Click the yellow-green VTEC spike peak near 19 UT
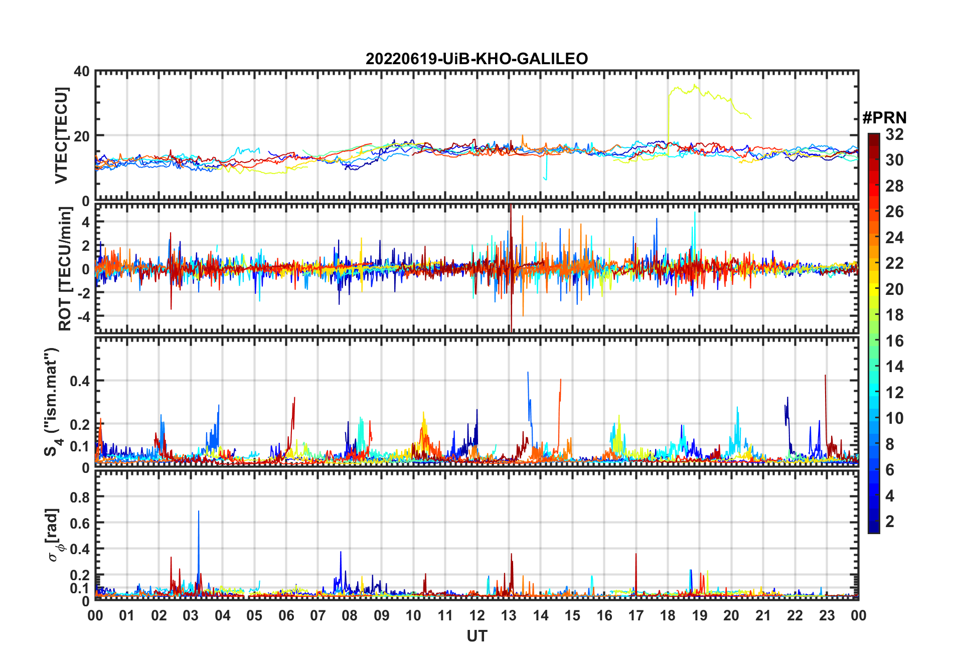 (x=695, y=85)
